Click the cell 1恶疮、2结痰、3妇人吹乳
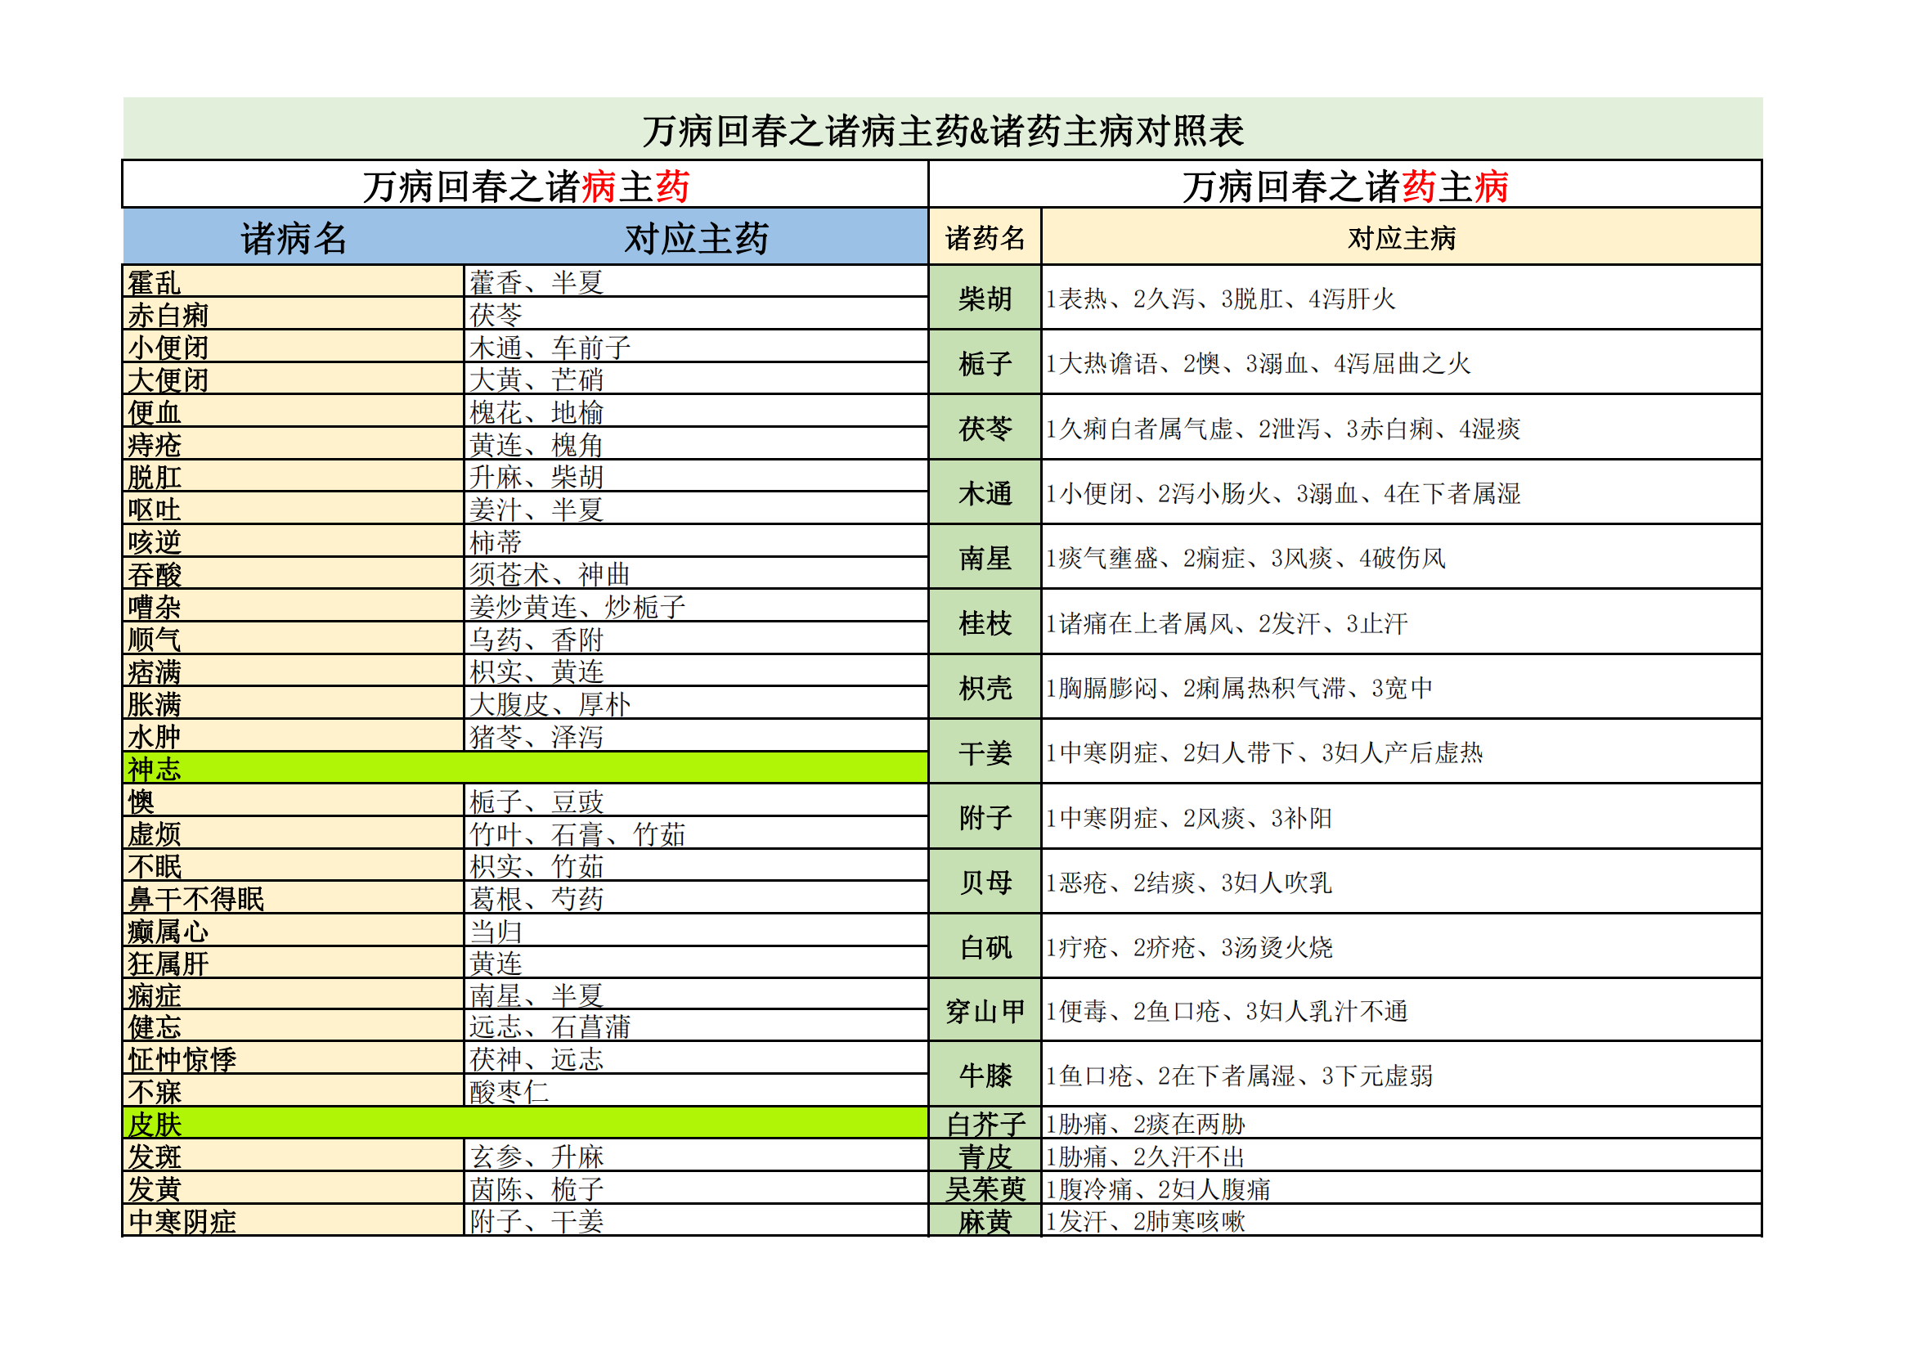The image size is (1912, 1352). pos(1402,883)
